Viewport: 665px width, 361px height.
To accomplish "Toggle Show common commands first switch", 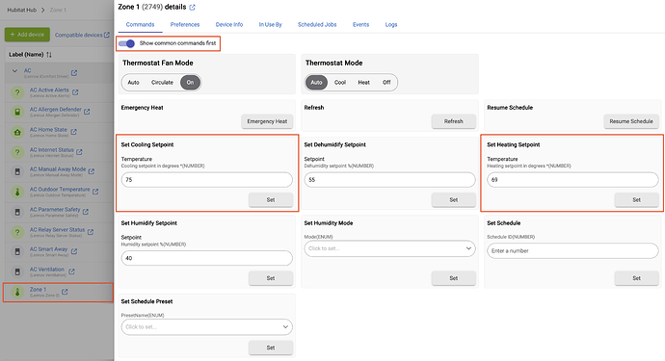I will pos(126,43).
